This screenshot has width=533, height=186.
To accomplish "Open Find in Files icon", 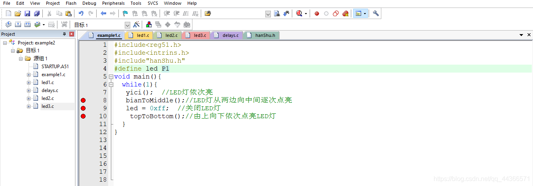I will (208, 13).
